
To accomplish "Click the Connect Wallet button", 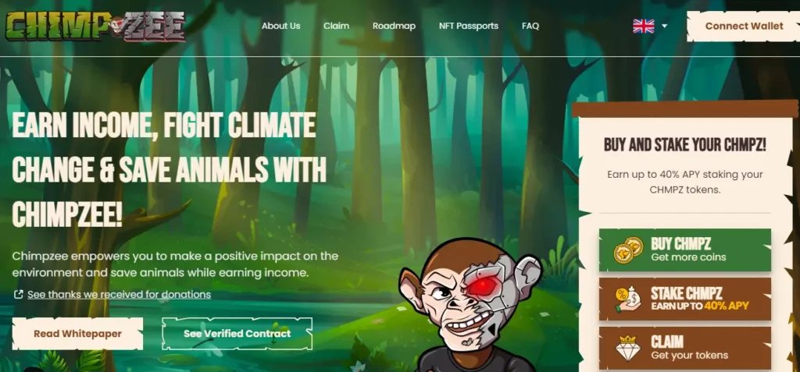I will click(744, 26).
